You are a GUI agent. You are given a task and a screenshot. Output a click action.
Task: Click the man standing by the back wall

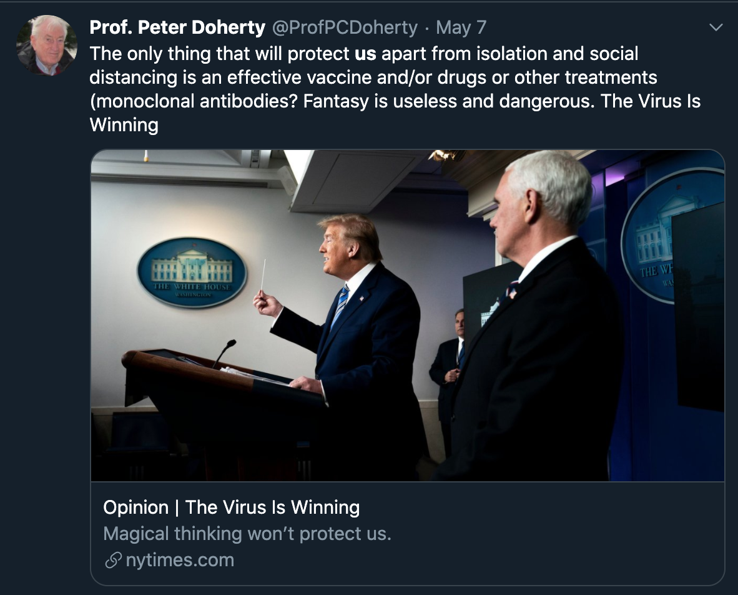pyautogui.click(x=449, y=369)
